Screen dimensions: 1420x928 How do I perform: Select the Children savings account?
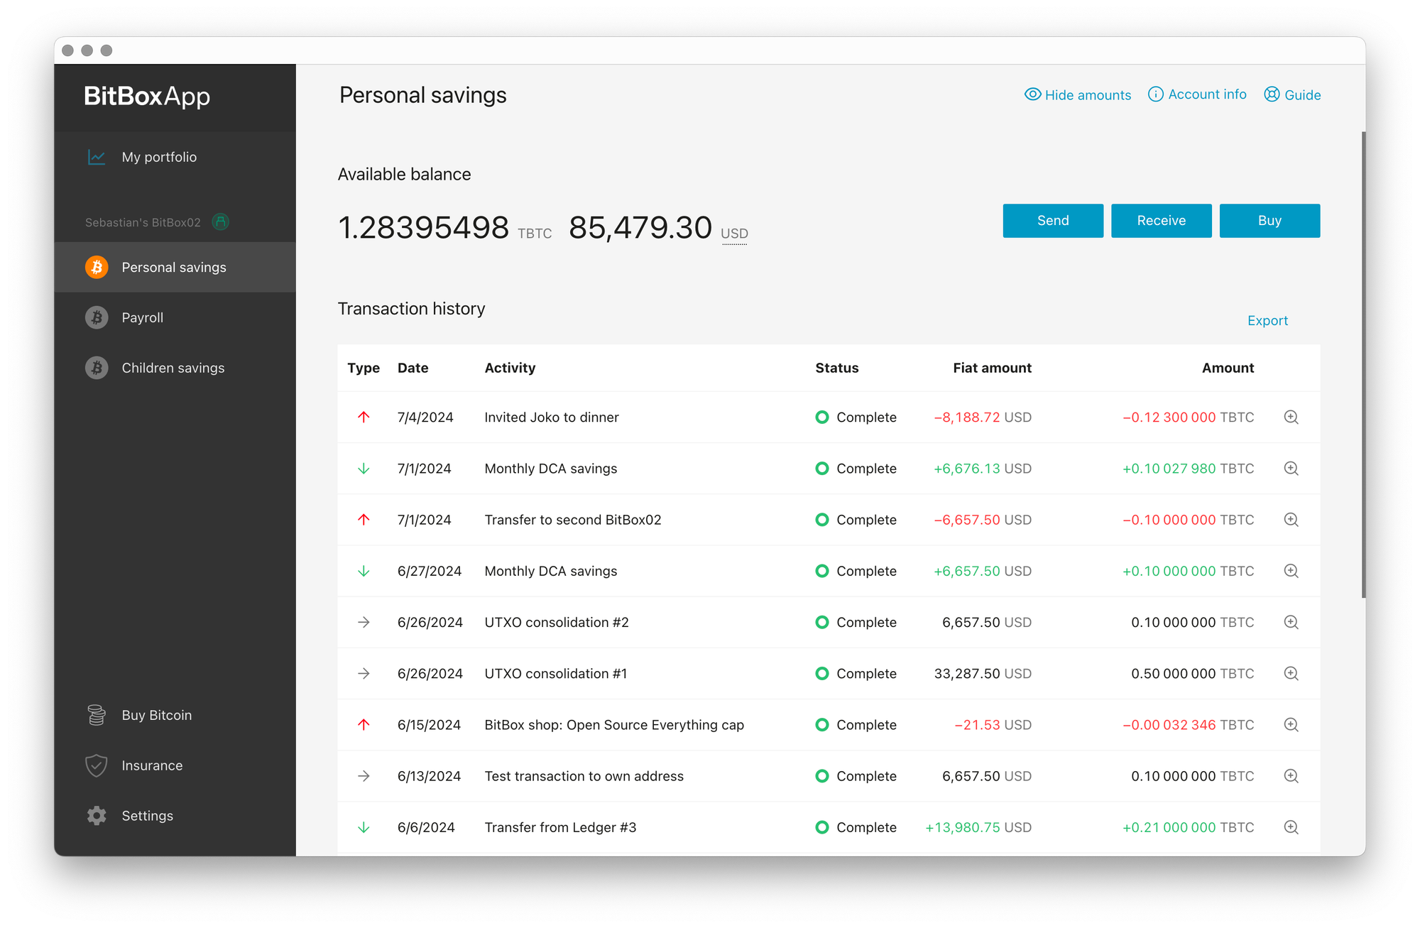(175, 368)
